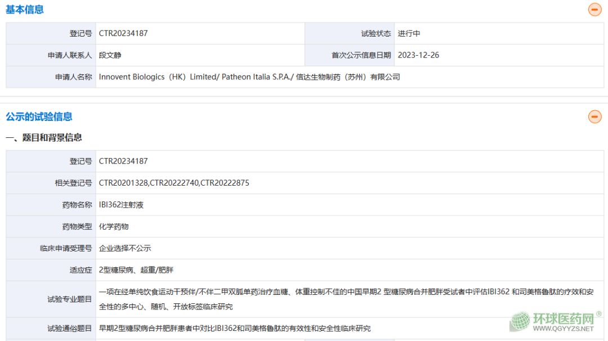Image resolution: width=608 pixels, height=341 pixels.
Task: Click registration number CTR20234187 under 基本信息
Action: tap(123, 33)
